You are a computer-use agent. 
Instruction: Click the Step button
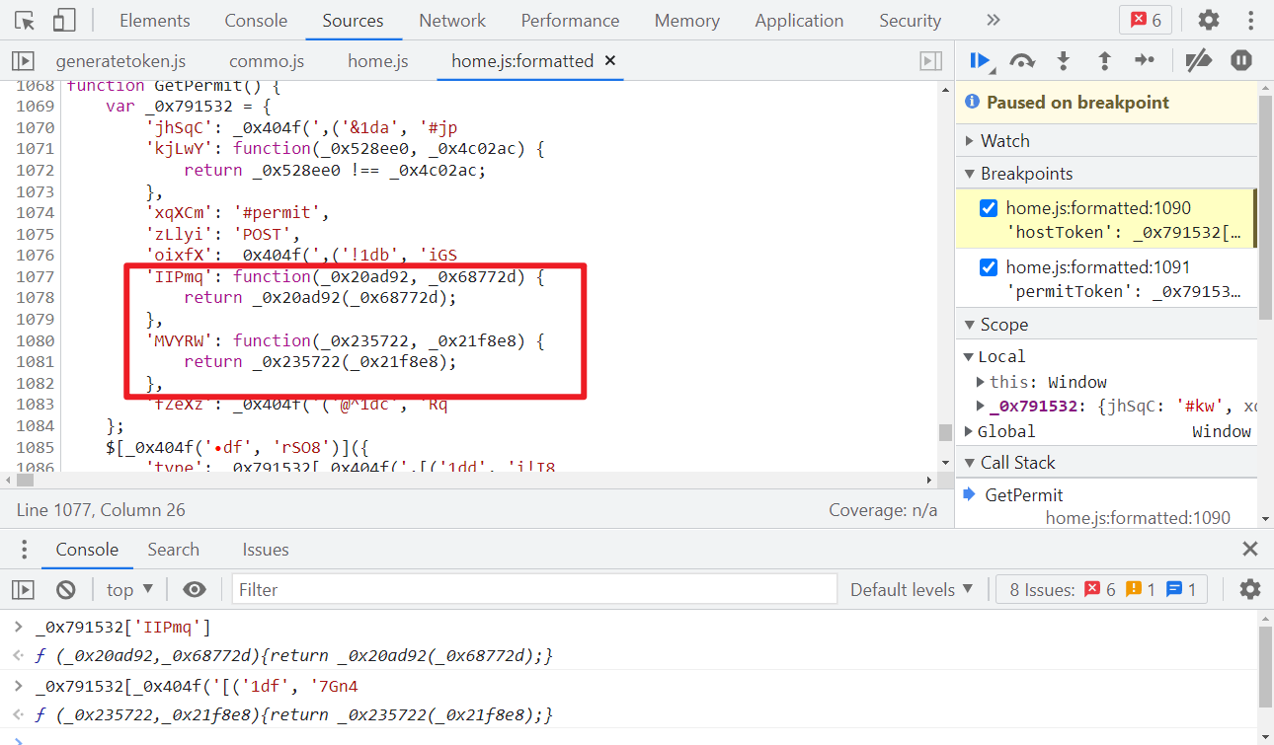pyautogui.click(x=1145, y=61)
